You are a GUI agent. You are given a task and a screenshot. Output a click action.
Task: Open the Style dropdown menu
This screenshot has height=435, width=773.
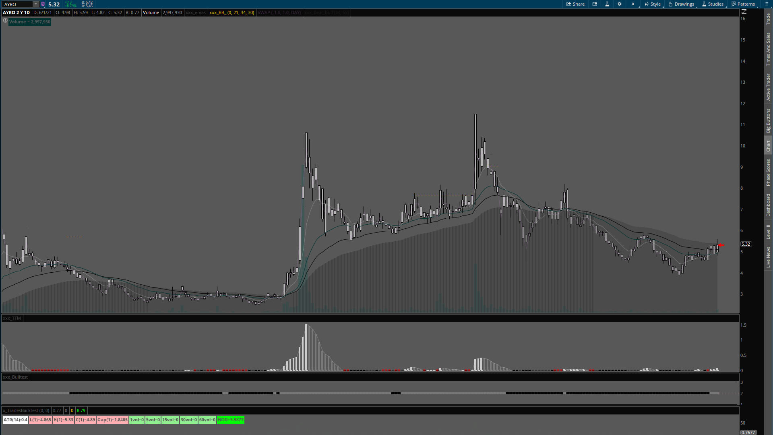click(x=653, y=4)
